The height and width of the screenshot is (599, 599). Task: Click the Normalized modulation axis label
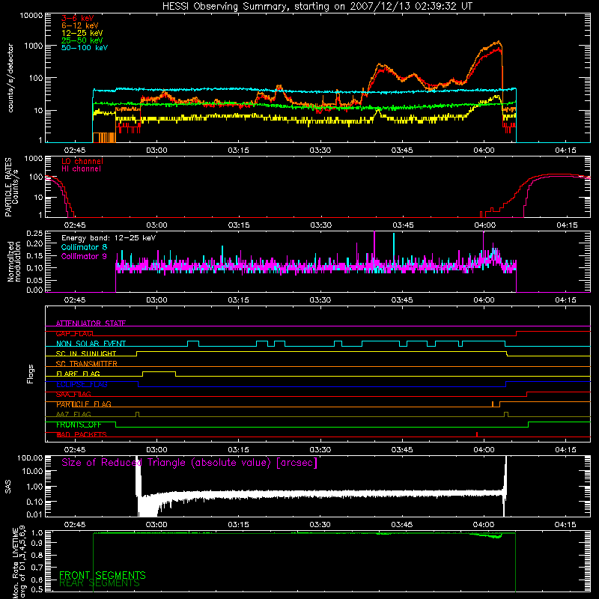click(13, 261)
